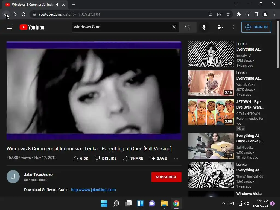Clear the search box text

tap(174, 27)
